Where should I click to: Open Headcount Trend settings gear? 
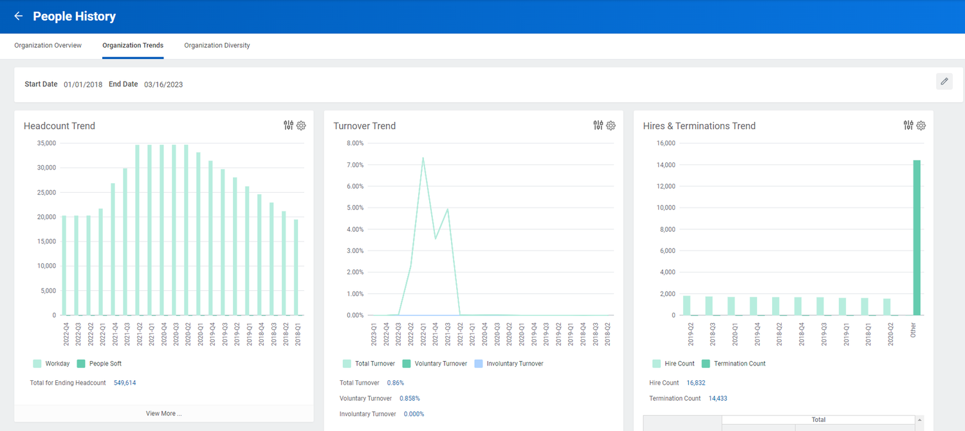(301, 125)
